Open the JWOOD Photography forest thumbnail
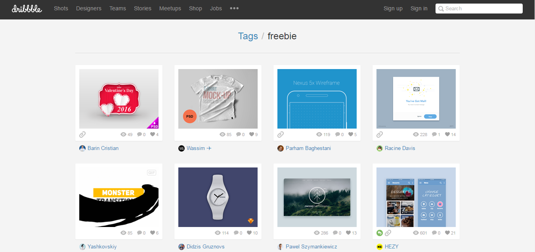 [317, 197]
